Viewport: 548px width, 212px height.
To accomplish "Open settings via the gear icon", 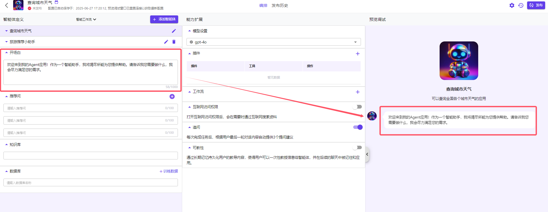I will 512,5.
